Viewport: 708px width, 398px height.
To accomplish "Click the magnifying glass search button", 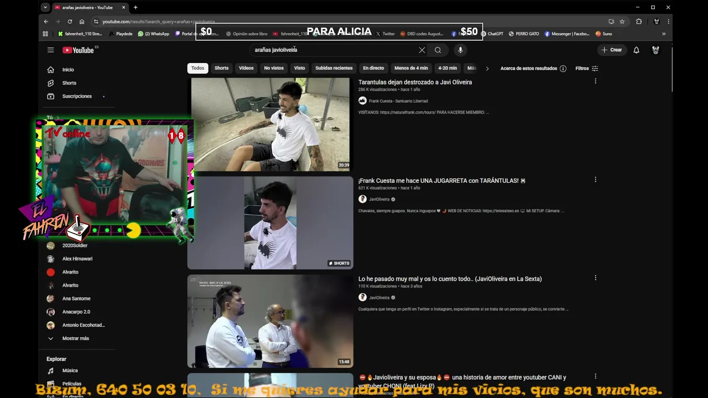I will (438, 50).
